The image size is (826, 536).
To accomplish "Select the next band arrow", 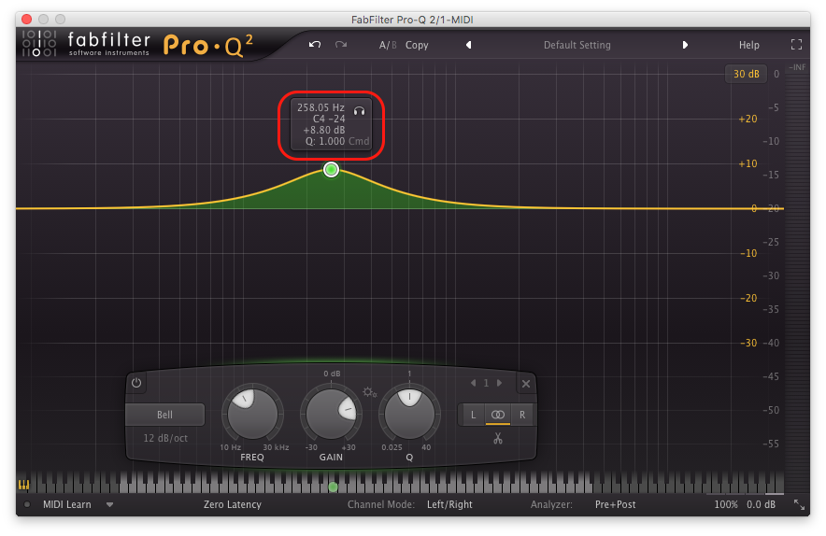I will pyautogui.click(x=499, y=383).
